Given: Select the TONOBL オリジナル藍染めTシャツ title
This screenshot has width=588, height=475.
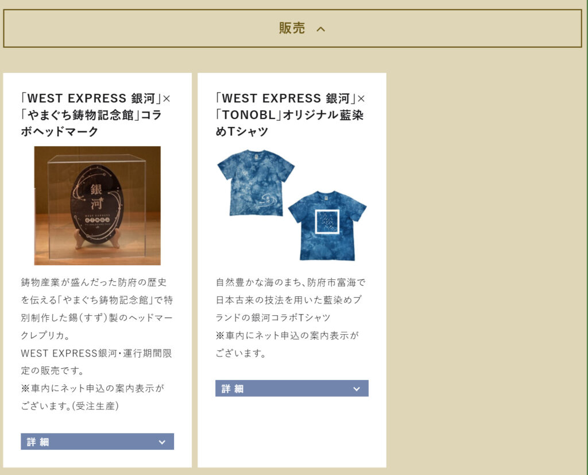Looking at the screenshot, I should click(x=290, y=114).
